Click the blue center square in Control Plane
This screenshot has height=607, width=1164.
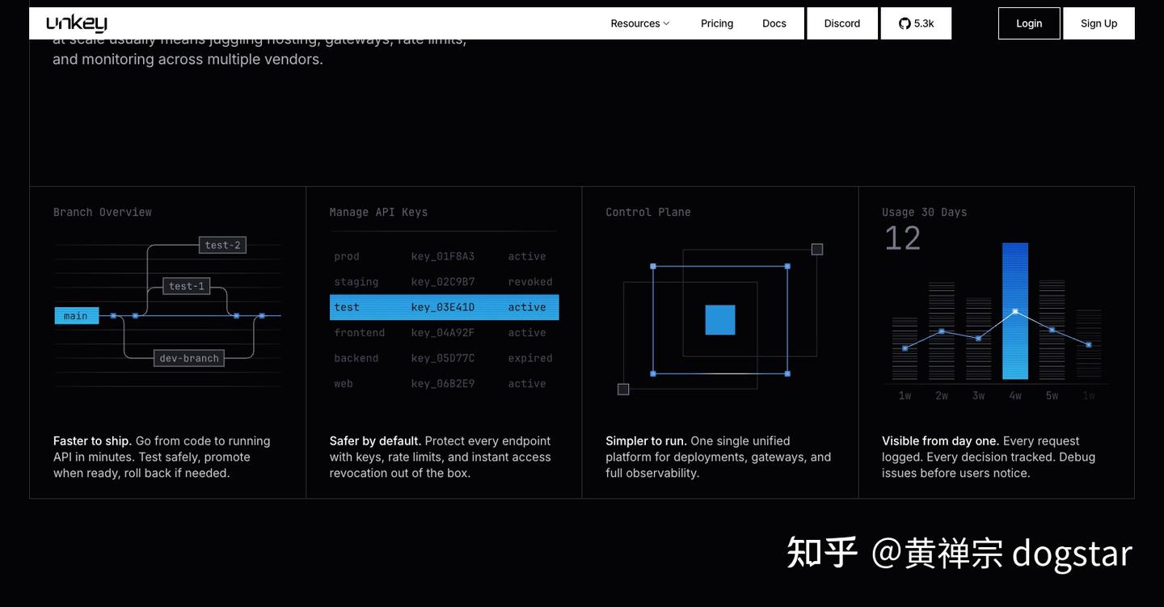pos(720,320)
